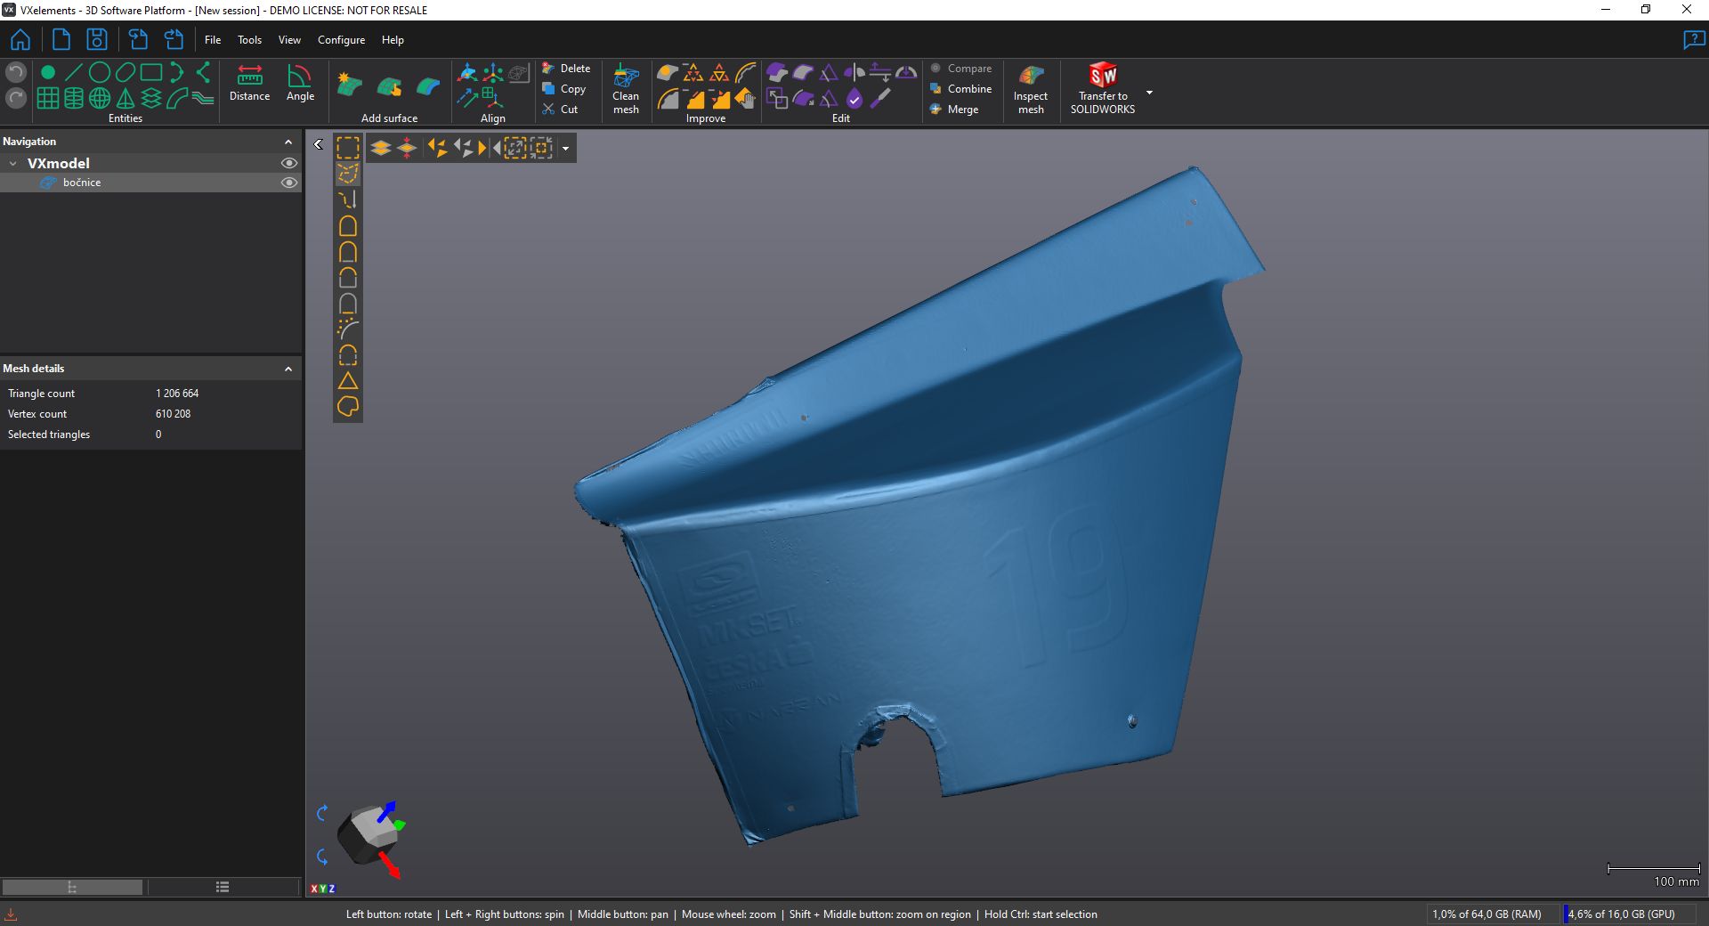Open the Configure menu
The height and width of the screenshot is (926, 1709).
click(x=341, y=40)
